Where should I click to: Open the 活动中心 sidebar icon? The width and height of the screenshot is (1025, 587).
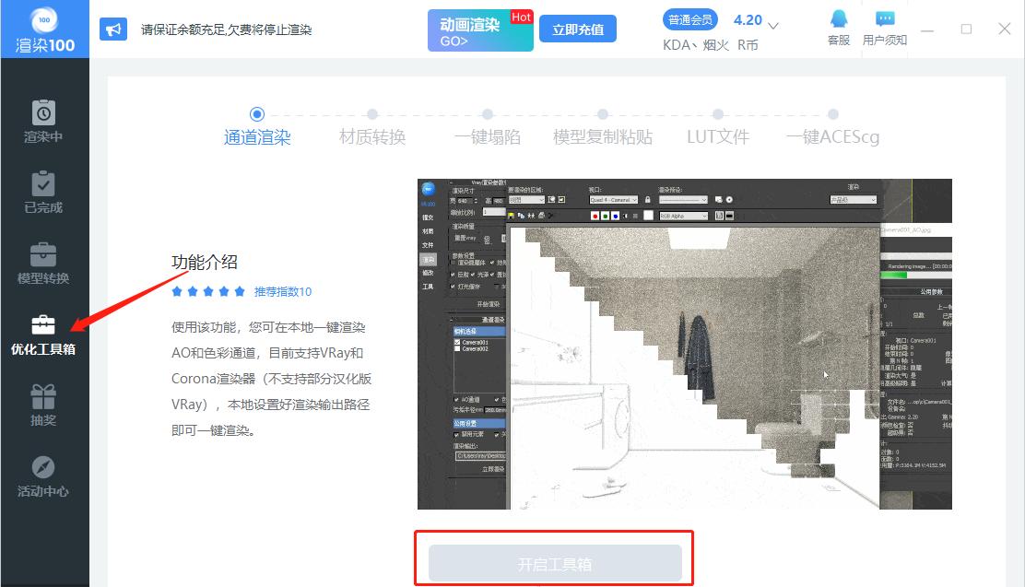43,475
